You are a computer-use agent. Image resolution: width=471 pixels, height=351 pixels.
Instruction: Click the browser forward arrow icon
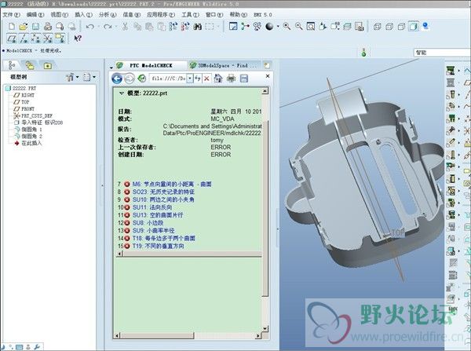[x=130, y=79]
